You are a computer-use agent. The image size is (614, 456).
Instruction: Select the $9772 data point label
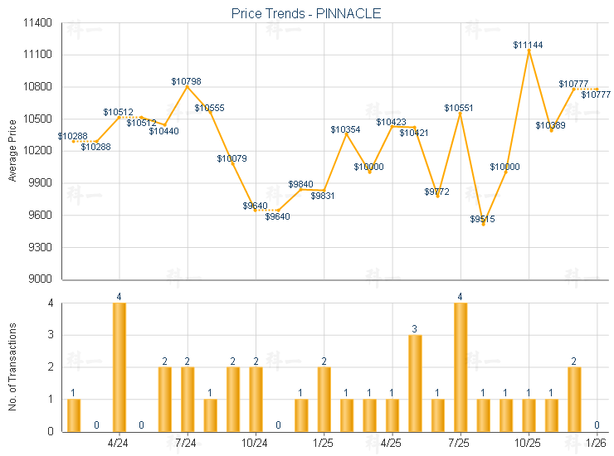[x=436, y=192]
